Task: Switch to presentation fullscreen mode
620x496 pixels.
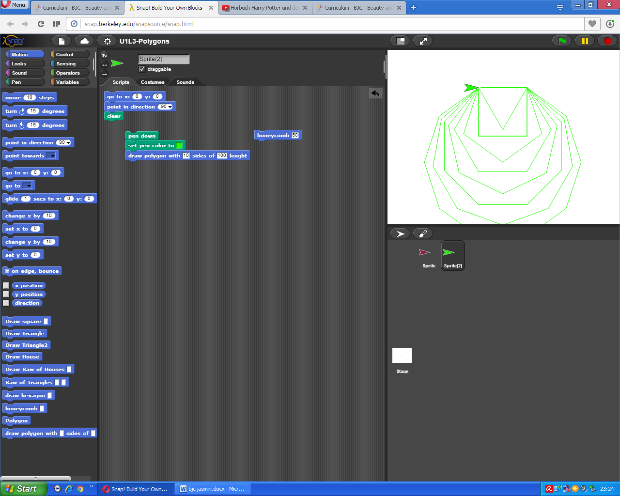Action: [x=423, y=41]
